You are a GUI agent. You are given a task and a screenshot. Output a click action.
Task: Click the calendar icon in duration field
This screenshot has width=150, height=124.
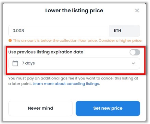15,63
